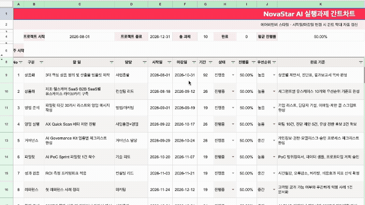Select the total task count 10 cell
Screen dimensions: 365x205
pos(205,36)
